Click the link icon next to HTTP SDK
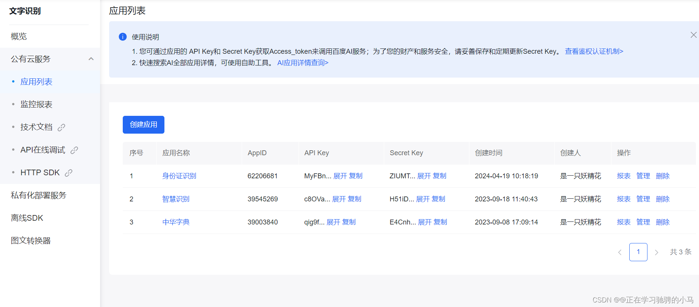Screen dimensions: 699x307 [69, 173]
